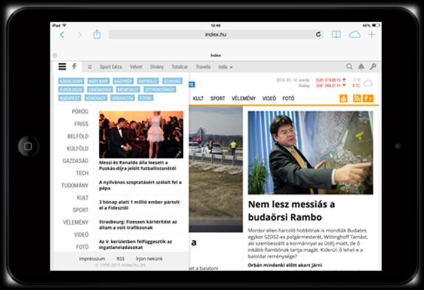The height and width of the screenshot is (290, 424).
Task: Select the BUDAPEST tag
Action: point(70,98)
